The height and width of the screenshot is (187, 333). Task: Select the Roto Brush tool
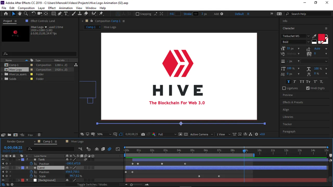click(94, 14)
